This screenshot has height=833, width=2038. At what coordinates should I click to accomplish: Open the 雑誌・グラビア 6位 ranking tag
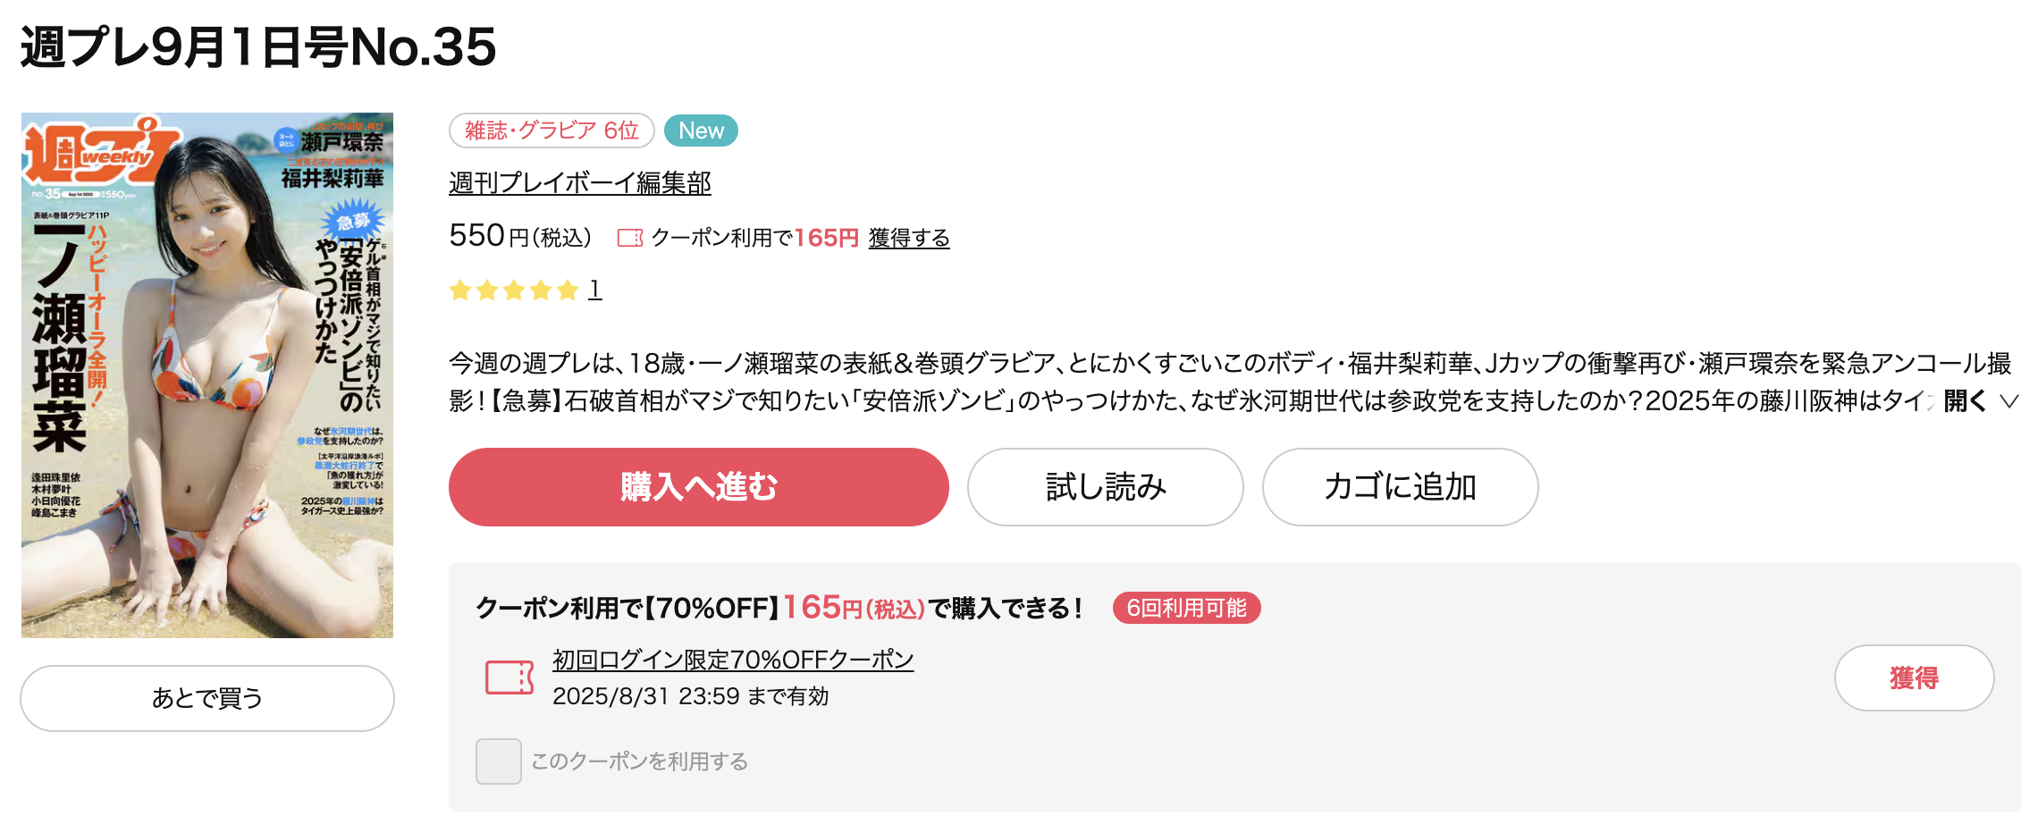click(x=552, y=130)
